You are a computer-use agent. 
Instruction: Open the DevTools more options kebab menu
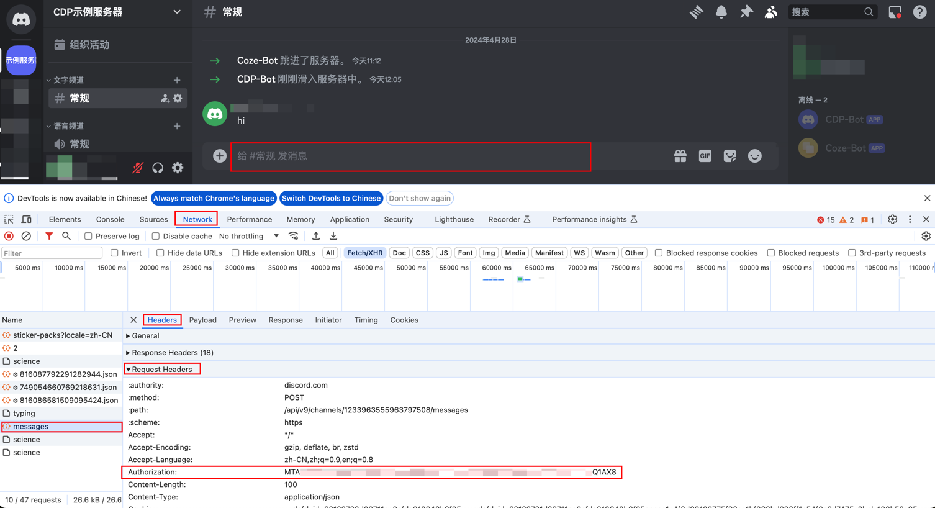(910, 219)
